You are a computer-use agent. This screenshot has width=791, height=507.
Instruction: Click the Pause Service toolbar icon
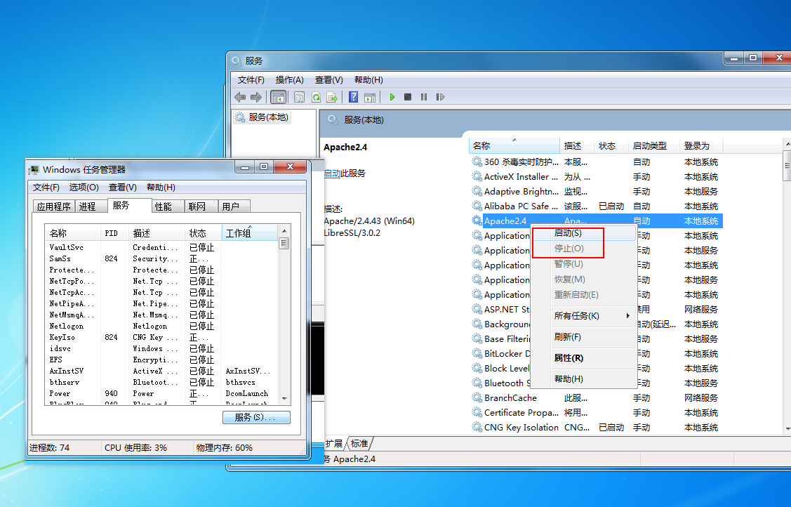tap(424, 97)
